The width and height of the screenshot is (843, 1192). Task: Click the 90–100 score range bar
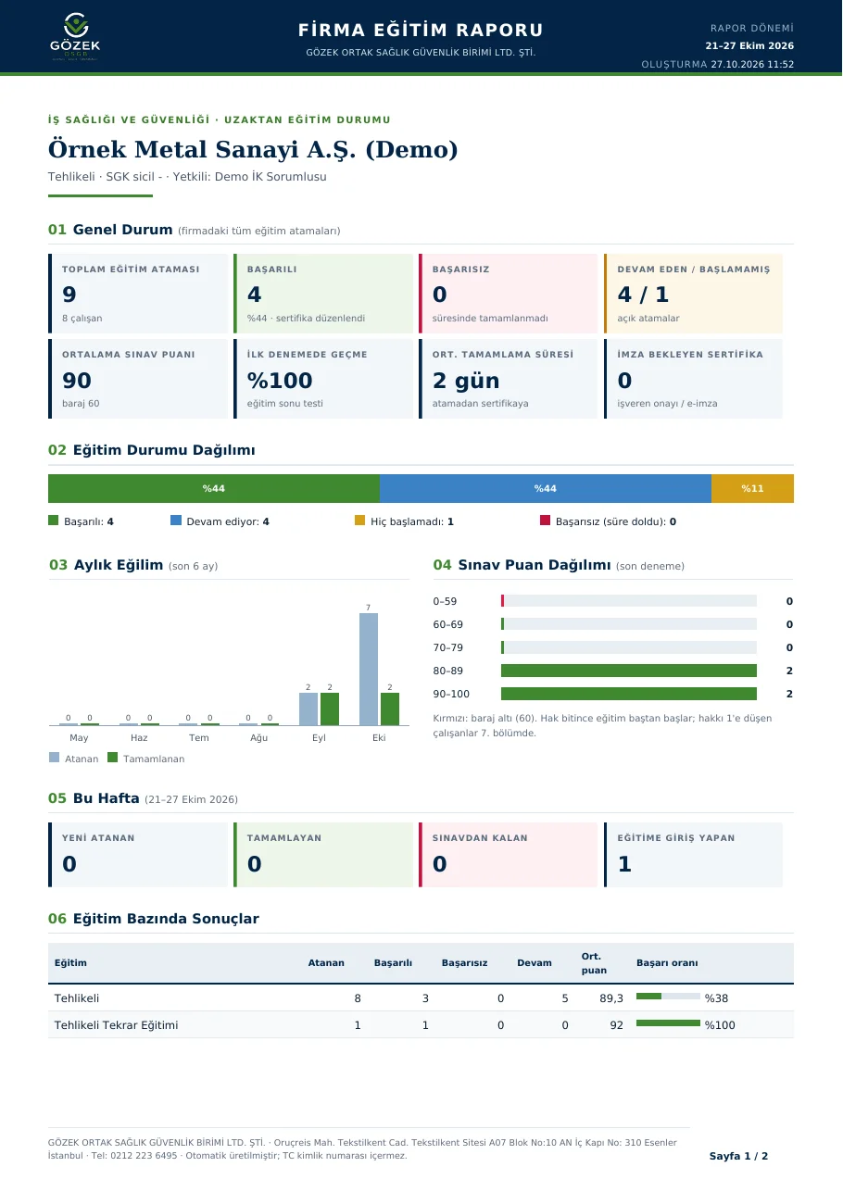(x=629, y=694)
